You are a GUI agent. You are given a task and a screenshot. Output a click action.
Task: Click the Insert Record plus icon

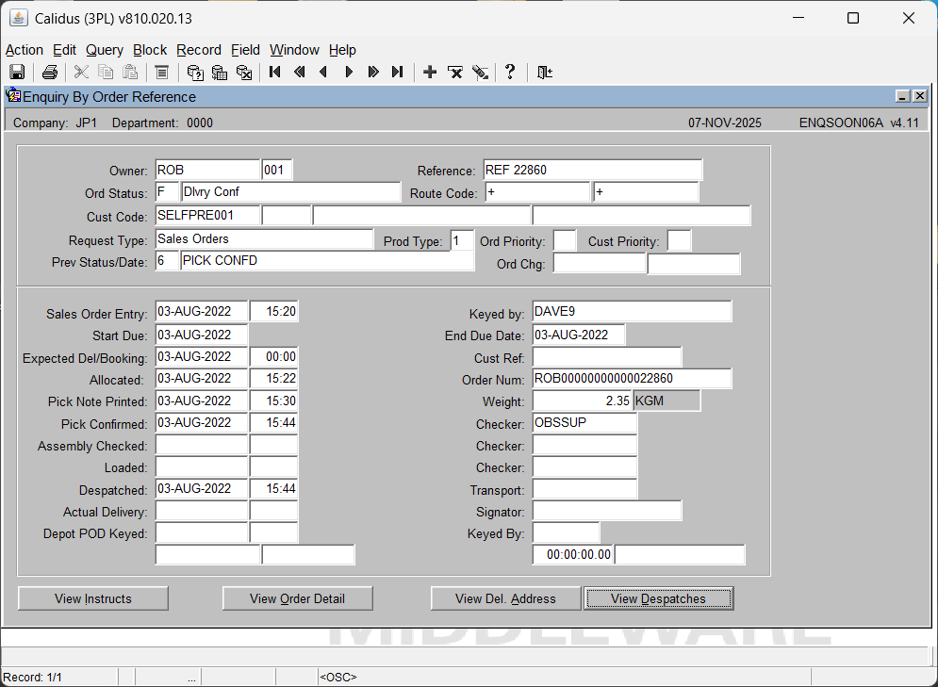pos(430,73)
